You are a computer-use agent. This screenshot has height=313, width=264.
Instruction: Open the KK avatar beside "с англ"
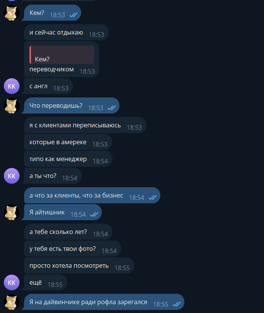click(11, 86)
